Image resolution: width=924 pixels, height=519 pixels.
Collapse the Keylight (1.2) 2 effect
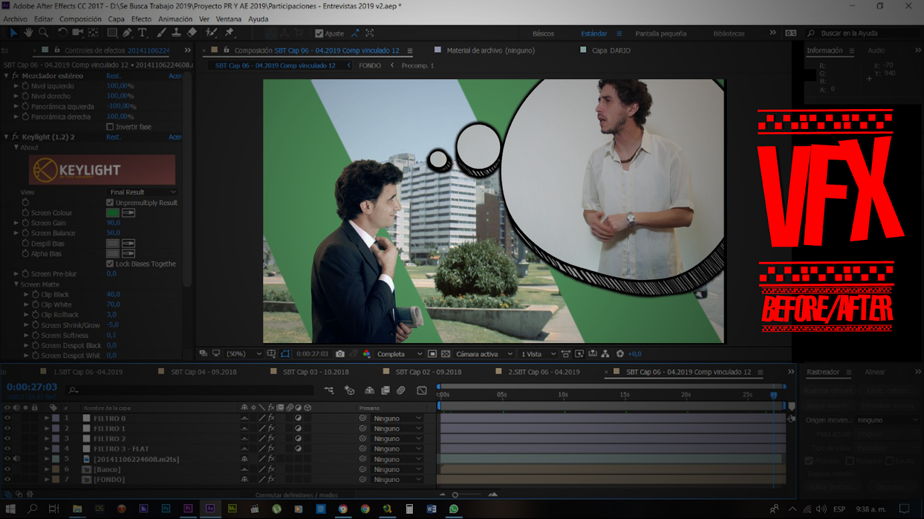[6, 137]
